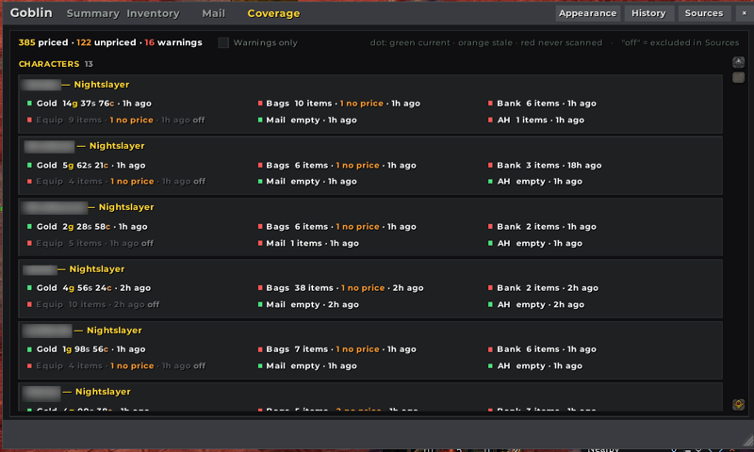754x452 pixels.
Task: Click the Gold 2g 28s 58c entry
Action: tap(87, 227)
